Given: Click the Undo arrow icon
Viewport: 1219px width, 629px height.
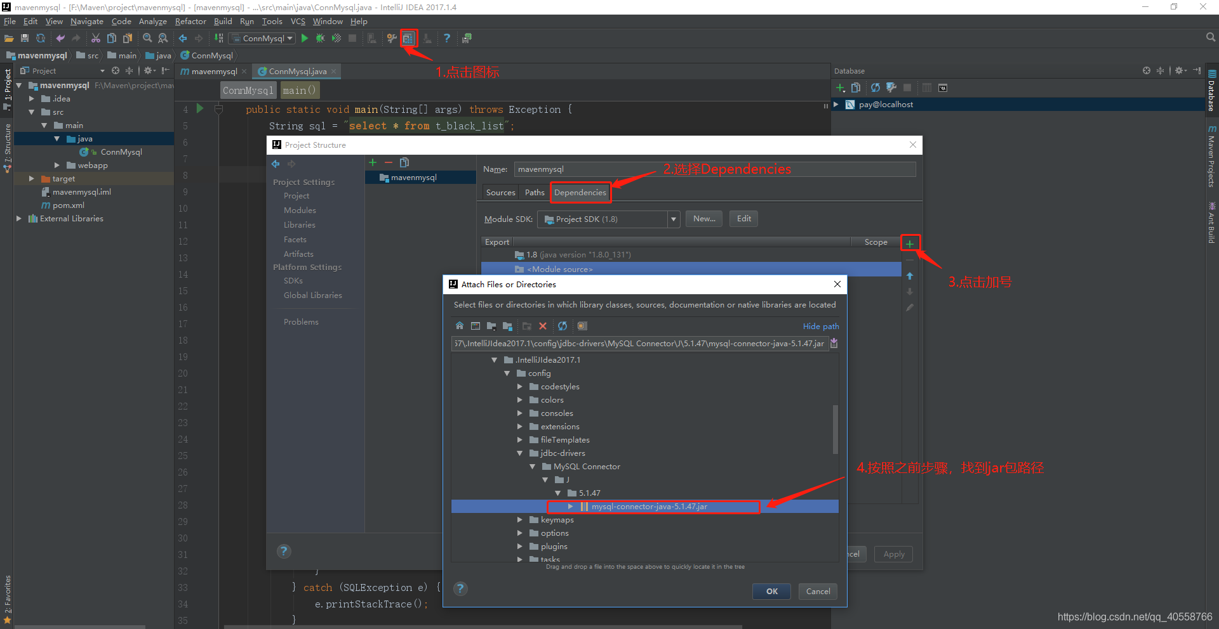Looking at the screenshot, I should [x=60, y=38].
